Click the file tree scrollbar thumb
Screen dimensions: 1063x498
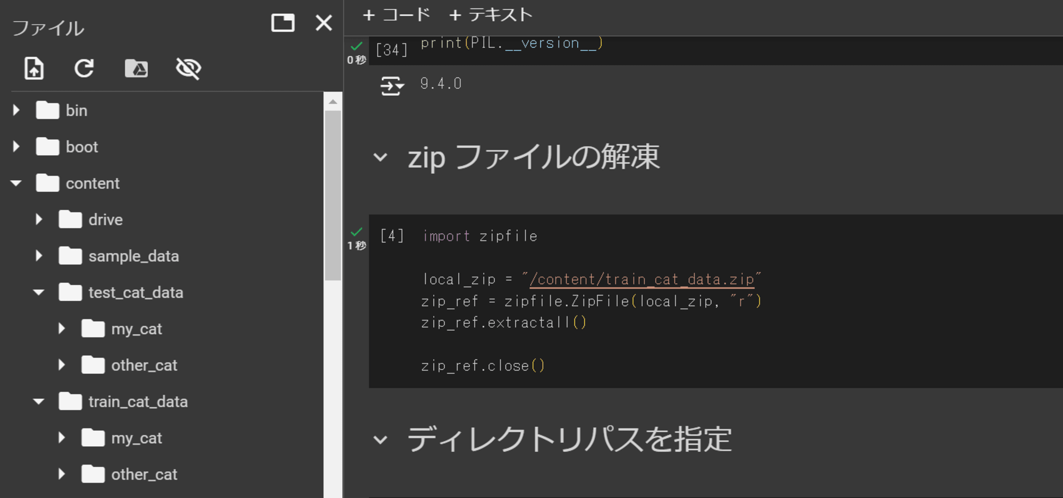[x=333, y=195]
